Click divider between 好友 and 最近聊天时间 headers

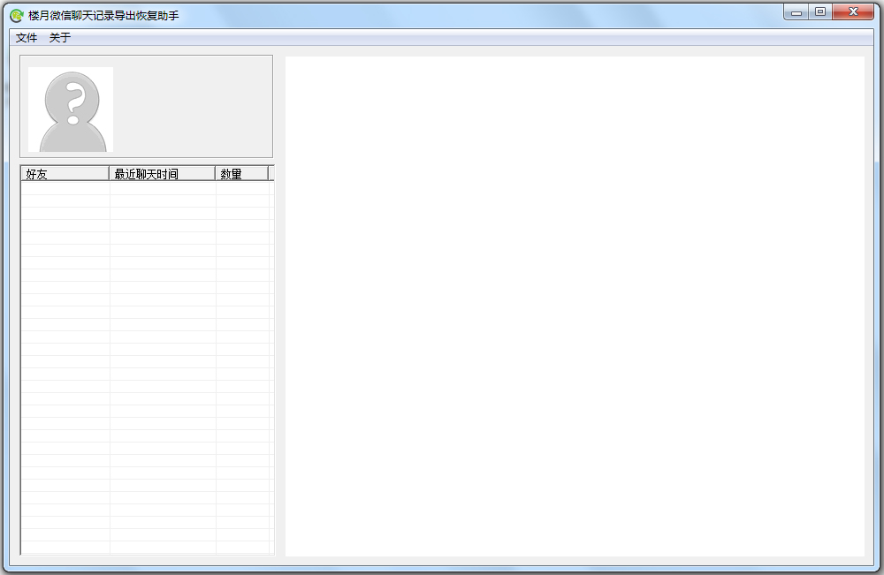pos(109,174)
